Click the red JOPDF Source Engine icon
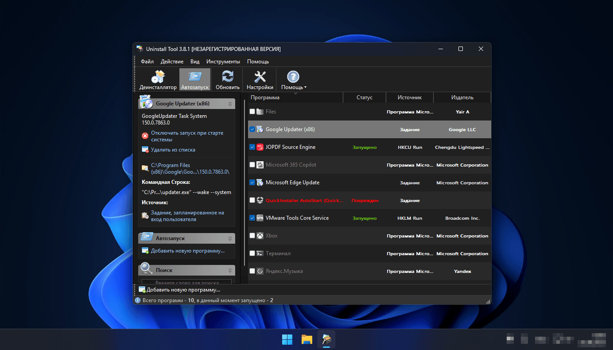This screenshot has width=613, height=350. [x=260, y=147]
